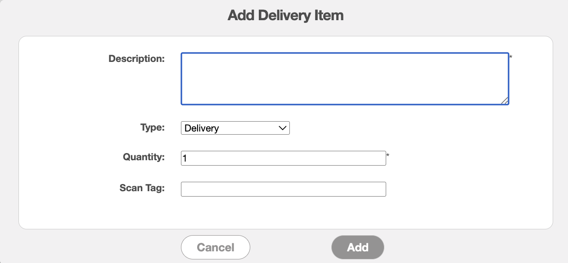This screenshot has height=263, width=568.
Task: Click the Scan Tag: label
Action: 142,188
